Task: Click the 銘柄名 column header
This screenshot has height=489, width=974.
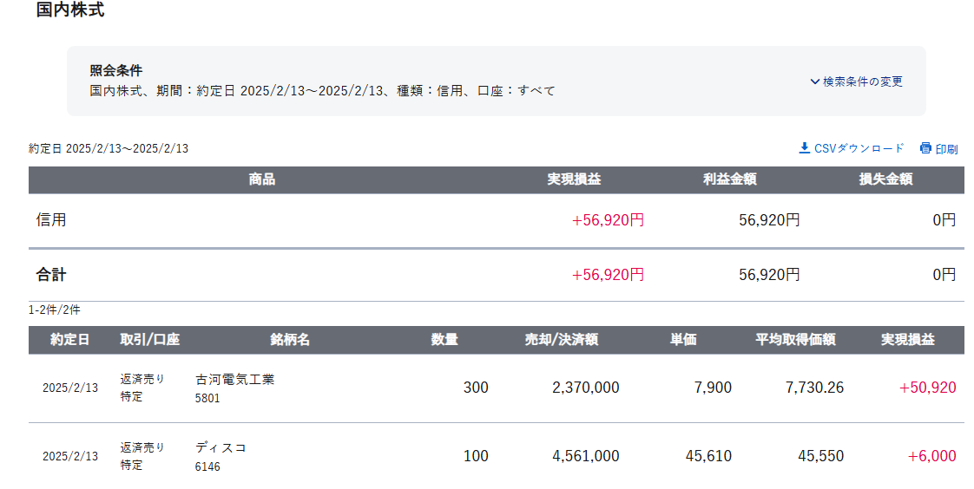Action: coord(290,340)
